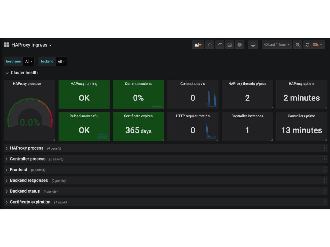Viewport: 330px width, 247px height.
Task: Click the (6 panels) text on Frontend row
Action: (x=38, y=170)
